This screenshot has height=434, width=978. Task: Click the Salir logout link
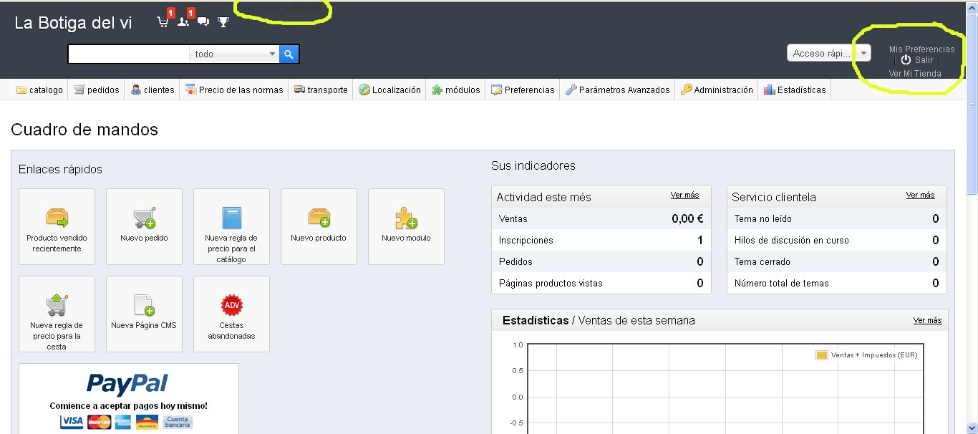[924, 60]
